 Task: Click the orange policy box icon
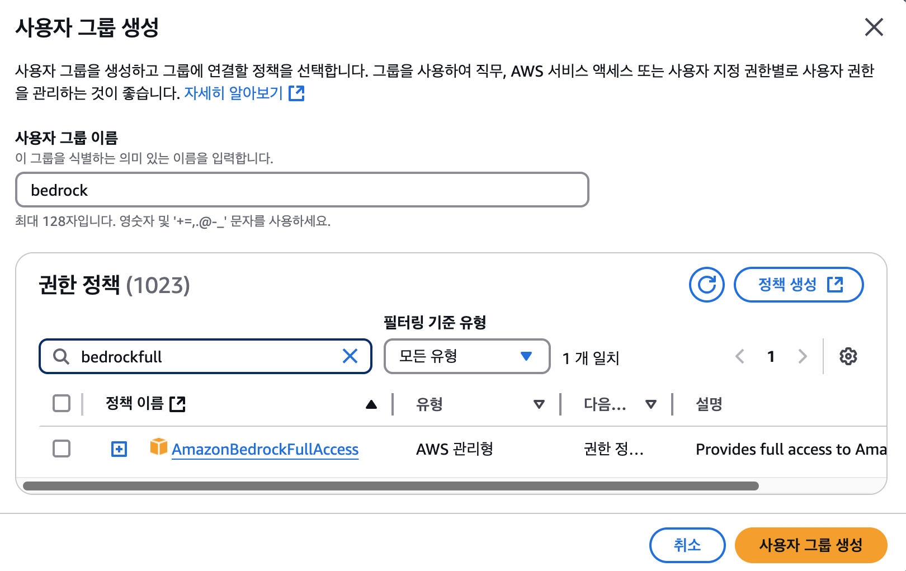coord(159,447)
